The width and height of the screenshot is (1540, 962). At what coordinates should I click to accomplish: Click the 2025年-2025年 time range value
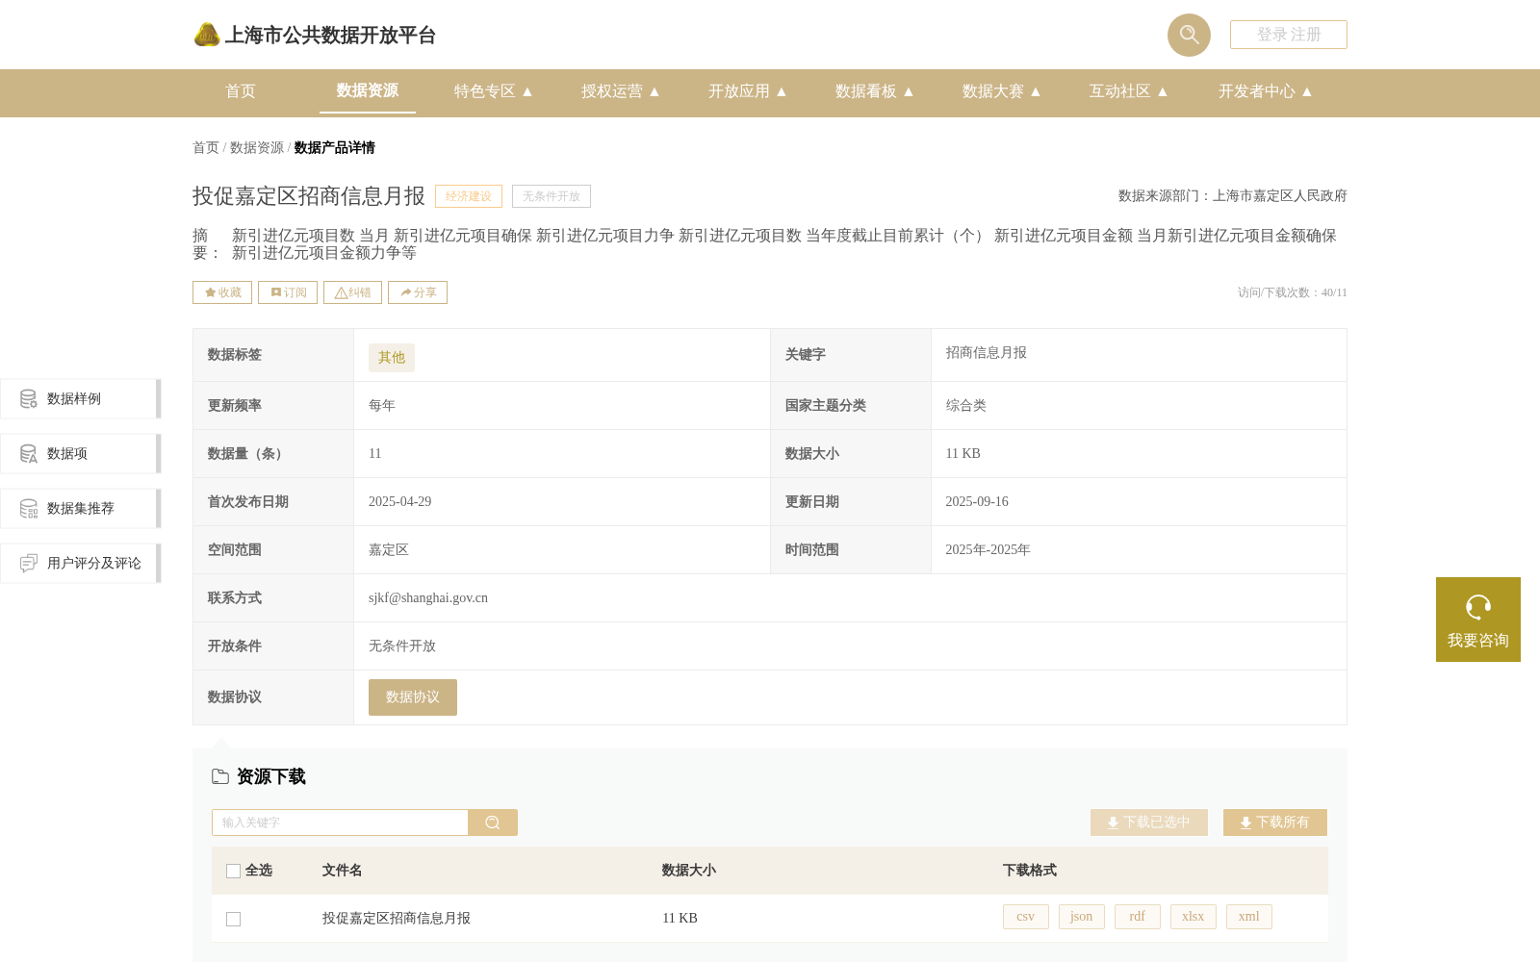(988, 550)
